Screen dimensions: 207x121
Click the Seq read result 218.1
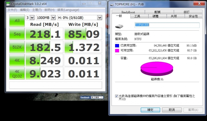45,34
